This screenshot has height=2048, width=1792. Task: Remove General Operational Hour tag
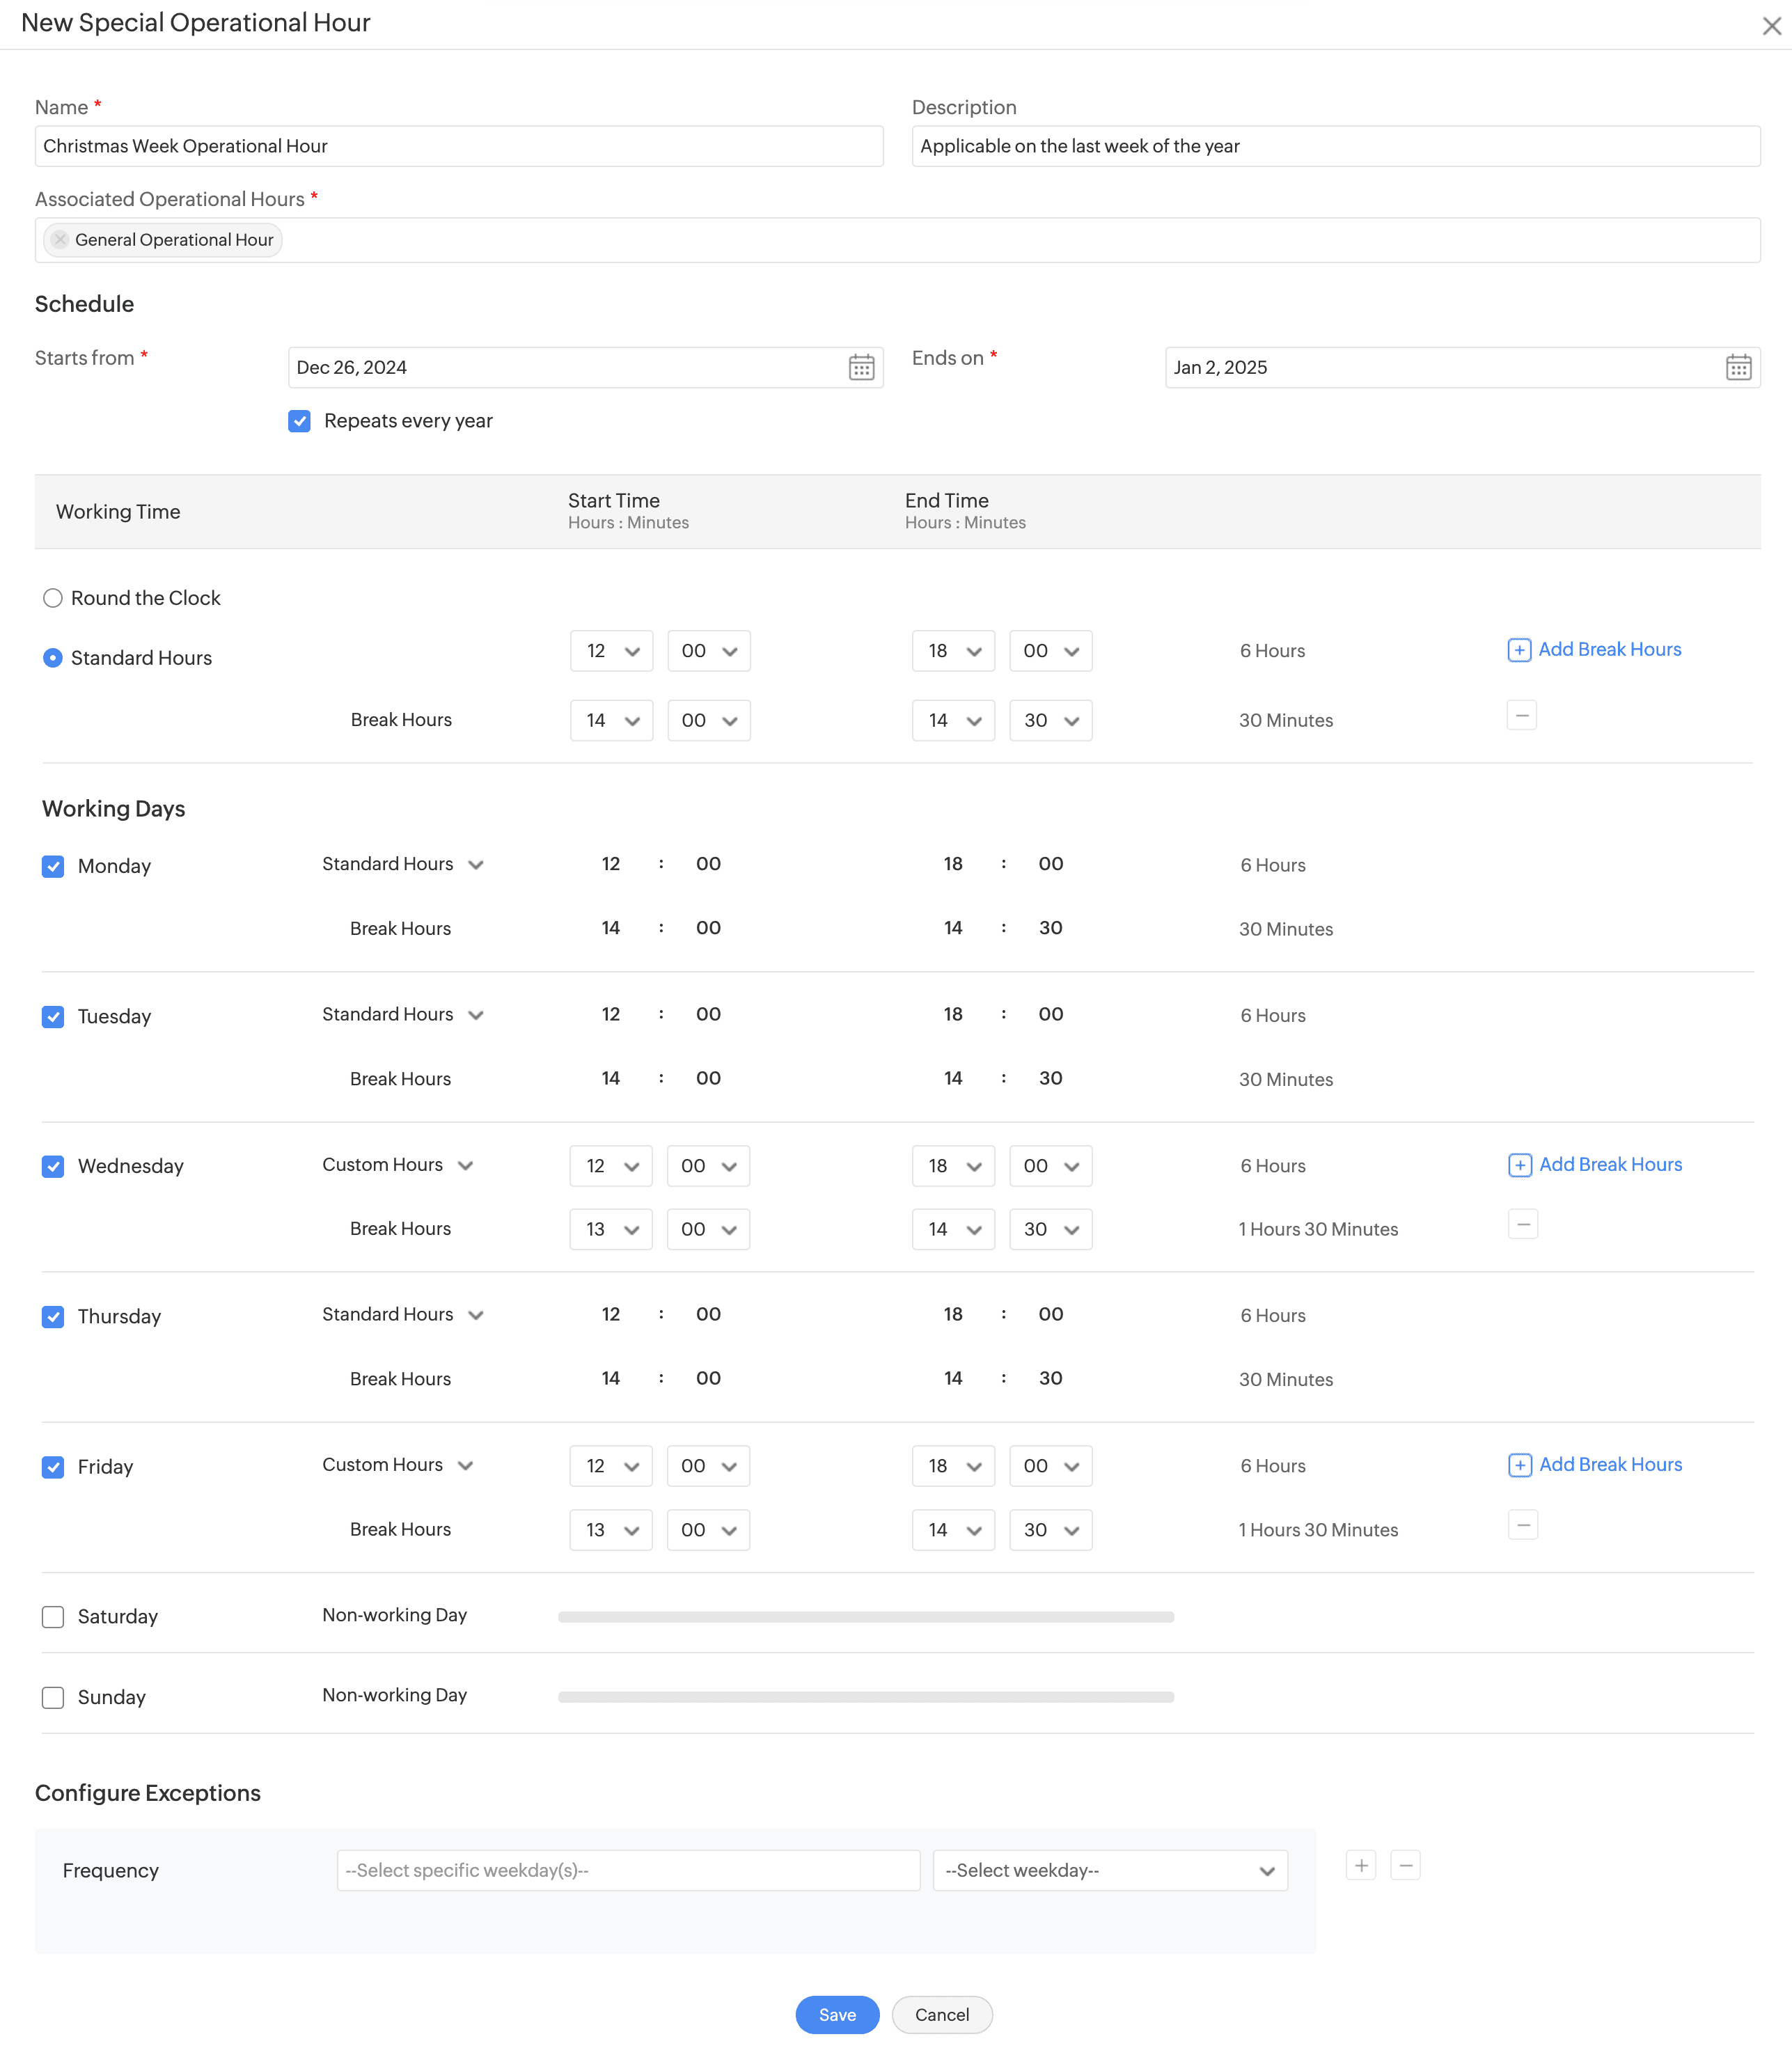click(x=60, y=240)
